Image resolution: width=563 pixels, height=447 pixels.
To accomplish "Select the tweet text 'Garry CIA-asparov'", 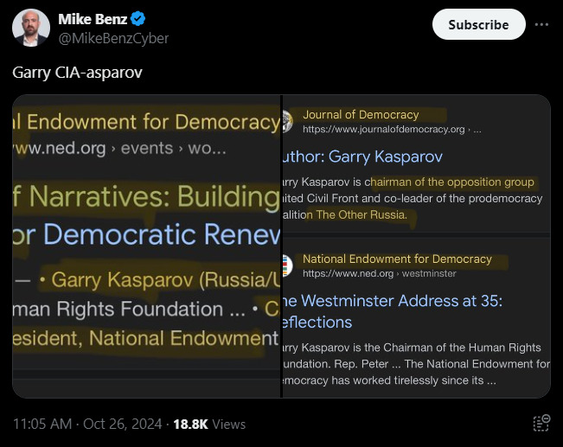I will 77,72.
